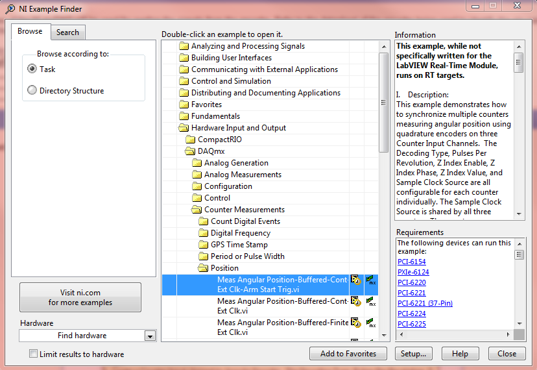Click the example list vertical scrollbar thumb
Image resolution: width=537 pixels, height=370 pixels.
coord(383,102)
